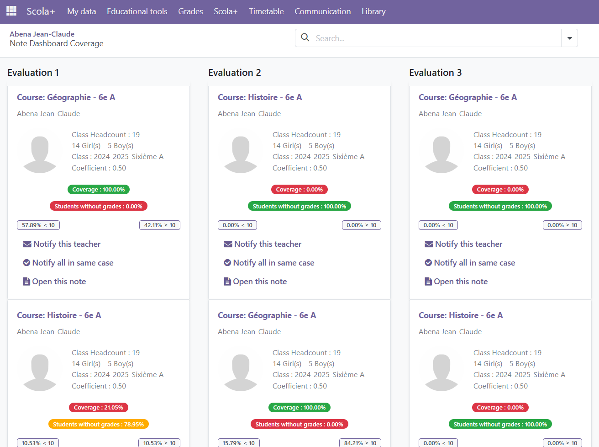This screenshot has height=447, width=599.
Task: Open this note in Evaluation 3 Géographie card
Action: (456, 282)
